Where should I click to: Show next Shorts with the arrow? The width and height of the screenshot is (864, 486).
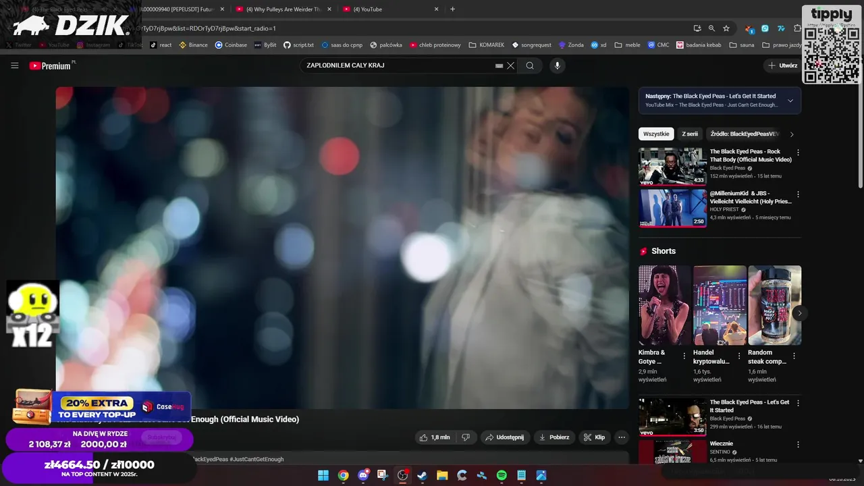tap(800, 313)
